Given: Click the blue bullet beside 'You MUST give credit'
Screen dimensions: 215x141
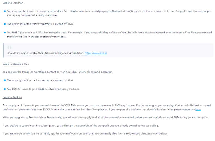Looking at the screenshot, I should click(x=5, y=33).
